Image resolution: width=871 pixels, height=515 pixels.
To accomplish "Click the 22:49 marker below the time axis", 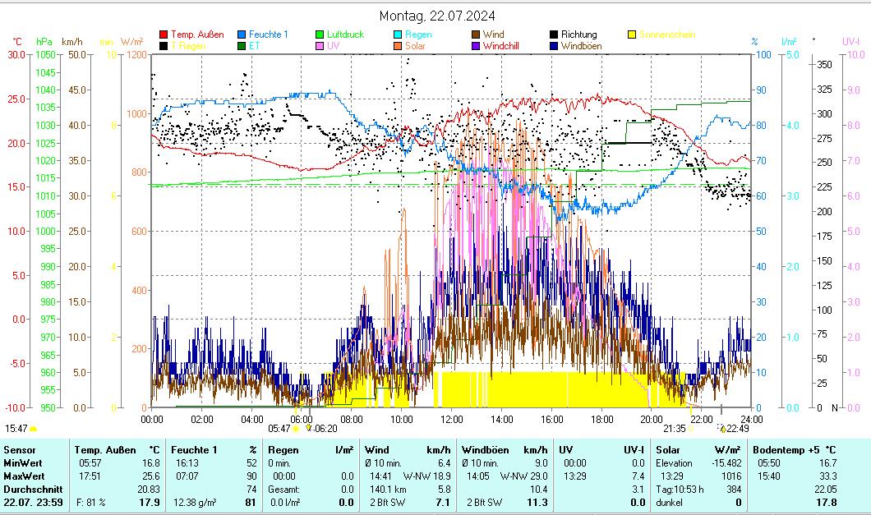I will tap(722, 428).
